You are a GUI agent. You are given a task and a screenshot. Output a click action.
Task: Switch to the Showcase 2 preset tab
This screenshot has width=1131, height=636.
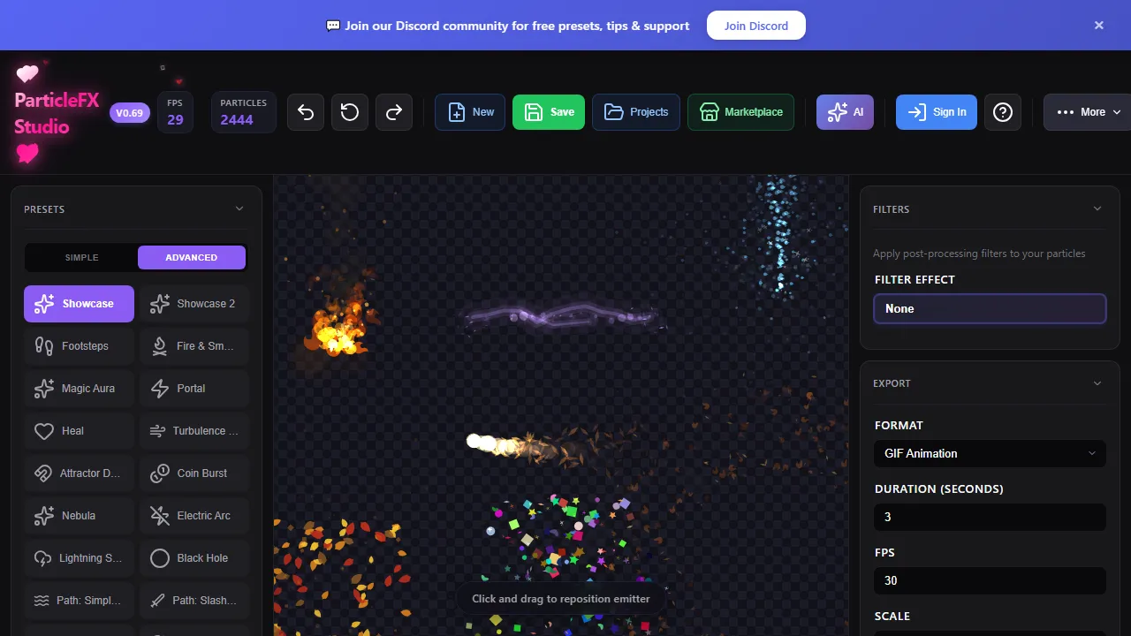pyautogui.click(x=194, y=303)
